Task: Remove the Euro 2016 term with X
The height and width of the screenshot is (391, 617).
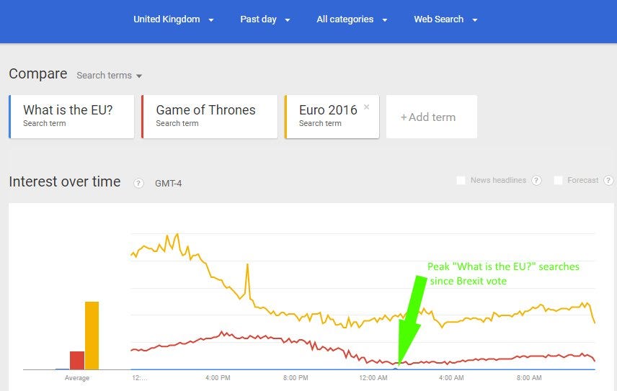Action: pos(366,107)
